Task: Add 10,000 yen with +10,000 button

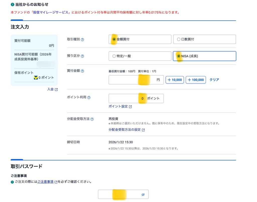Action: (x=175, y=80)
